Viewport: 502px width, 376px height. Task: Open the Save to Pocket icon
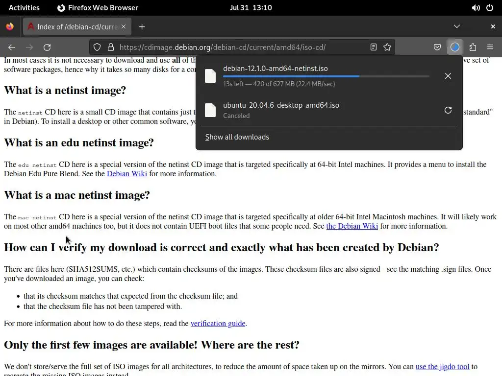[437, 47]
